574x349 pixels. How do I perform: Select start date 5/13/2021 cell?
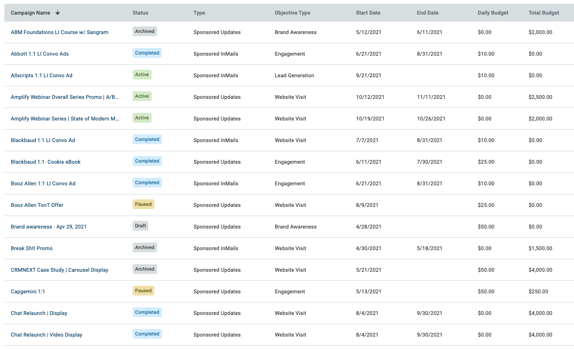click(x=368, y=291)
